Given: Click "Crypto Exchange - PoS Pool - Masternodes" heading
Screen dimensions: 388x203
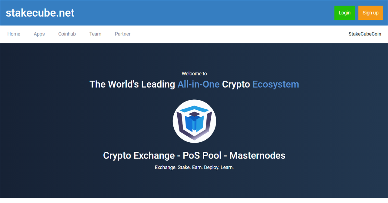Looking at the screenshot, I should click(194, 155).
